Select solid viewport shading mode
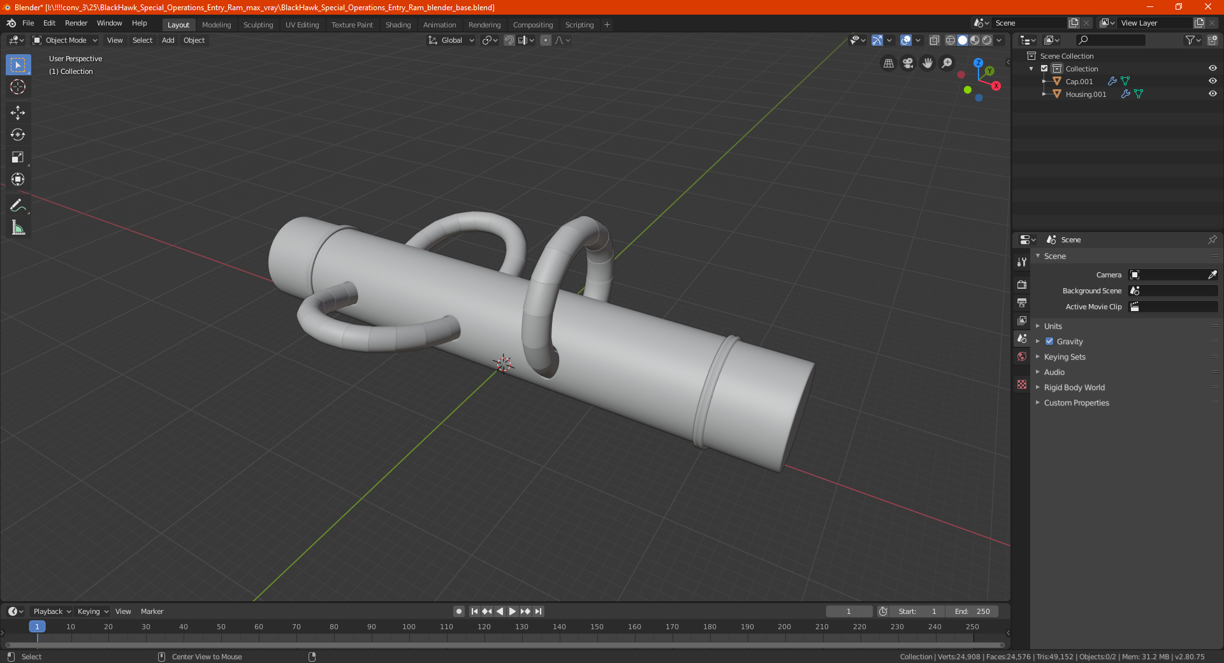This screenshot has width=1224, height=663. point(963,40)
